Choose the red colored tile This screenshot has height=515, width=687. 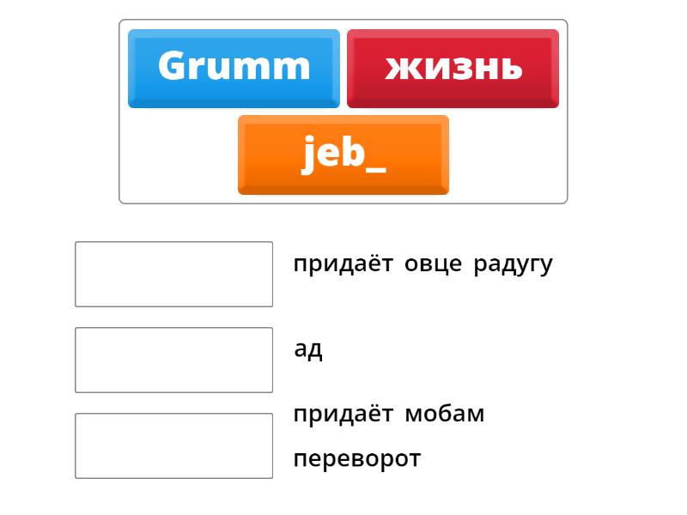click(x=453, y=68)
